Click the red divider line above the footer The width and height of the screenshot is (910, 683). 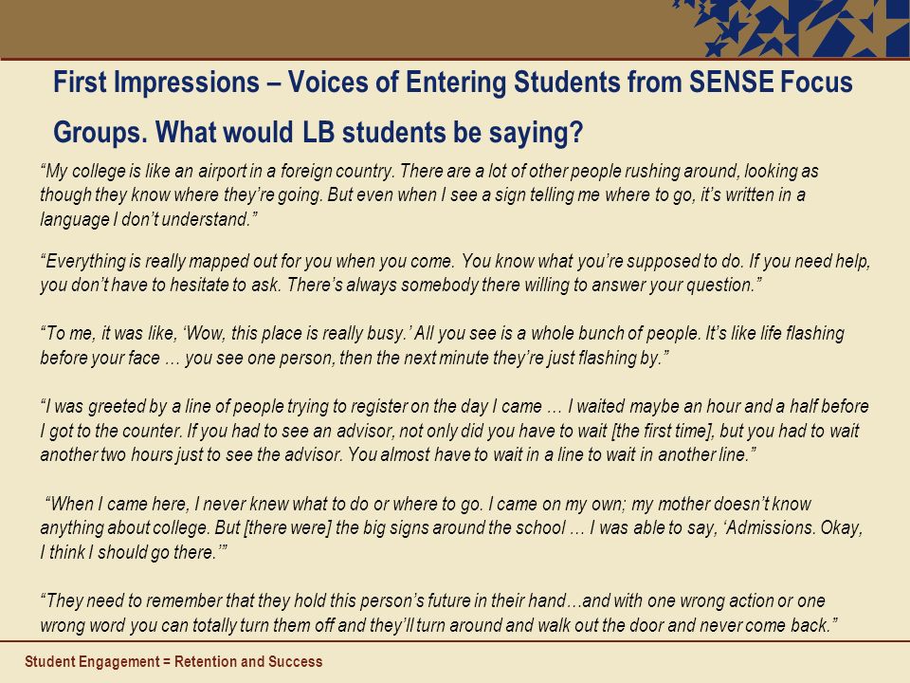tap(455, 641)
